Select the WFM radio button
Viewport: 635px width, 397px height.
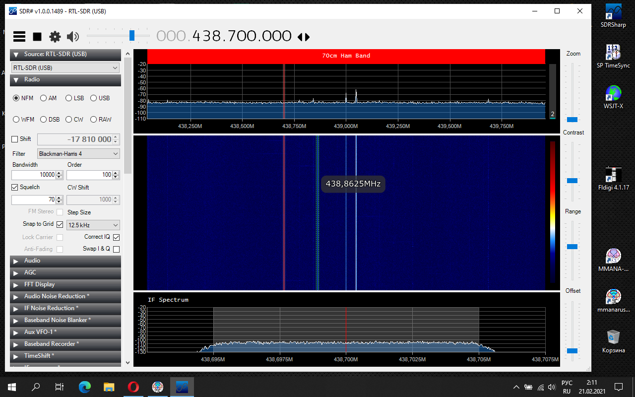point(16,120)
